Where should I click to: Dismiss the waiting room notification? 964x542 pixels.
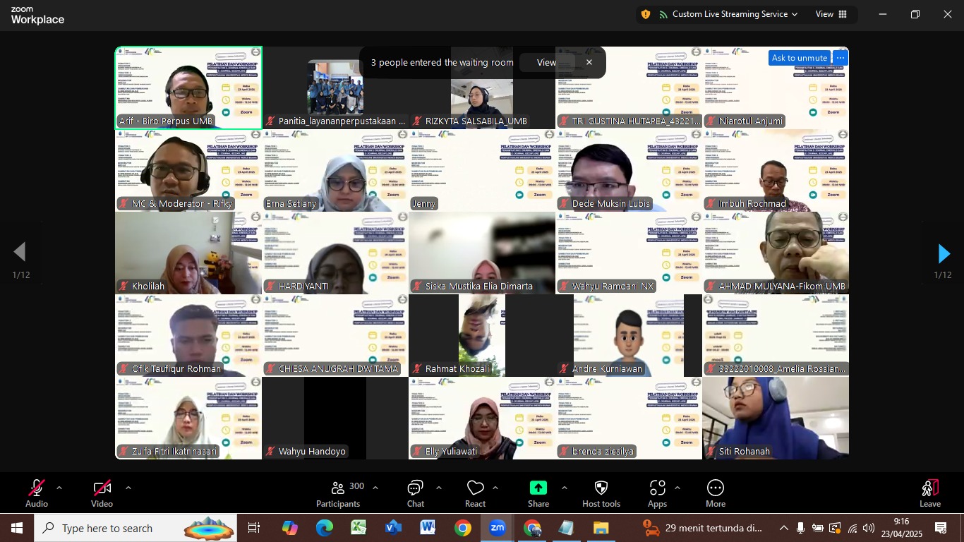coord(589,62)
